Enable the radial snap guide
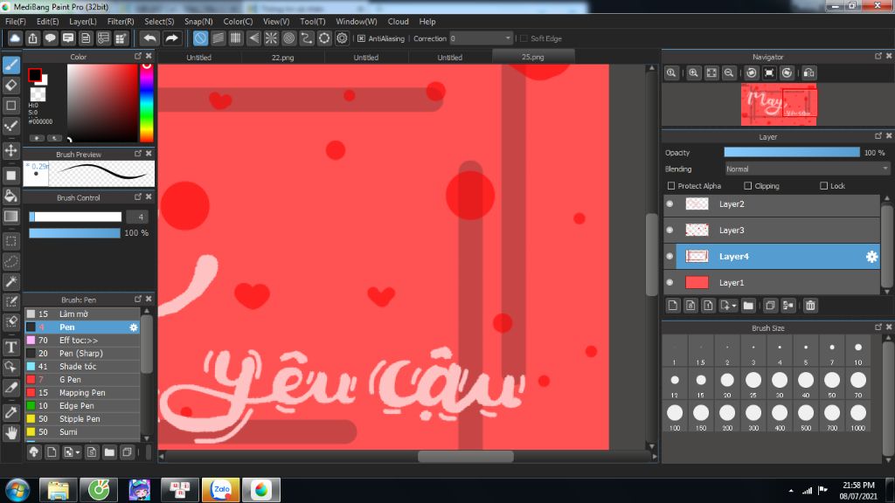895x503 pixels. (271, 38)
